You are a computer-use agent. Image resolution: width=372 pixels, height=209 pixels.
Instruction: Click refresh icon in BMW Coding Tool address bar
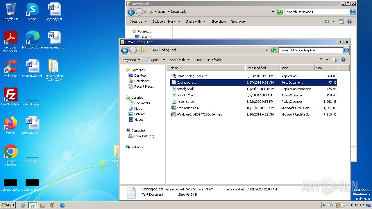click(x=274, y=50)
